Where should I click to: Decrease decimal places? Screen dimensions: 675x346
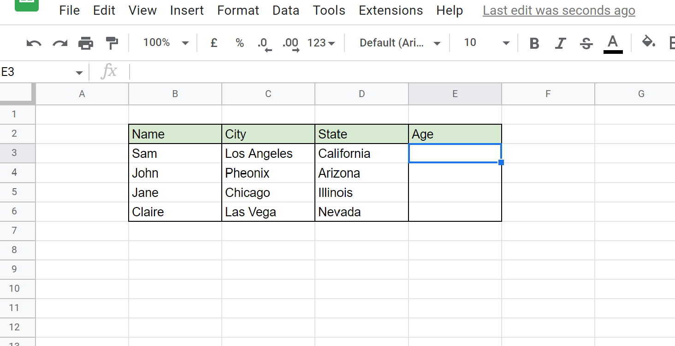coord(264,42)
